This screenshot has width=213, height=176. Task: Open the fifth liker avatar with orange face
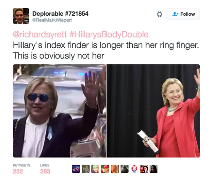(x=115, y=169)
